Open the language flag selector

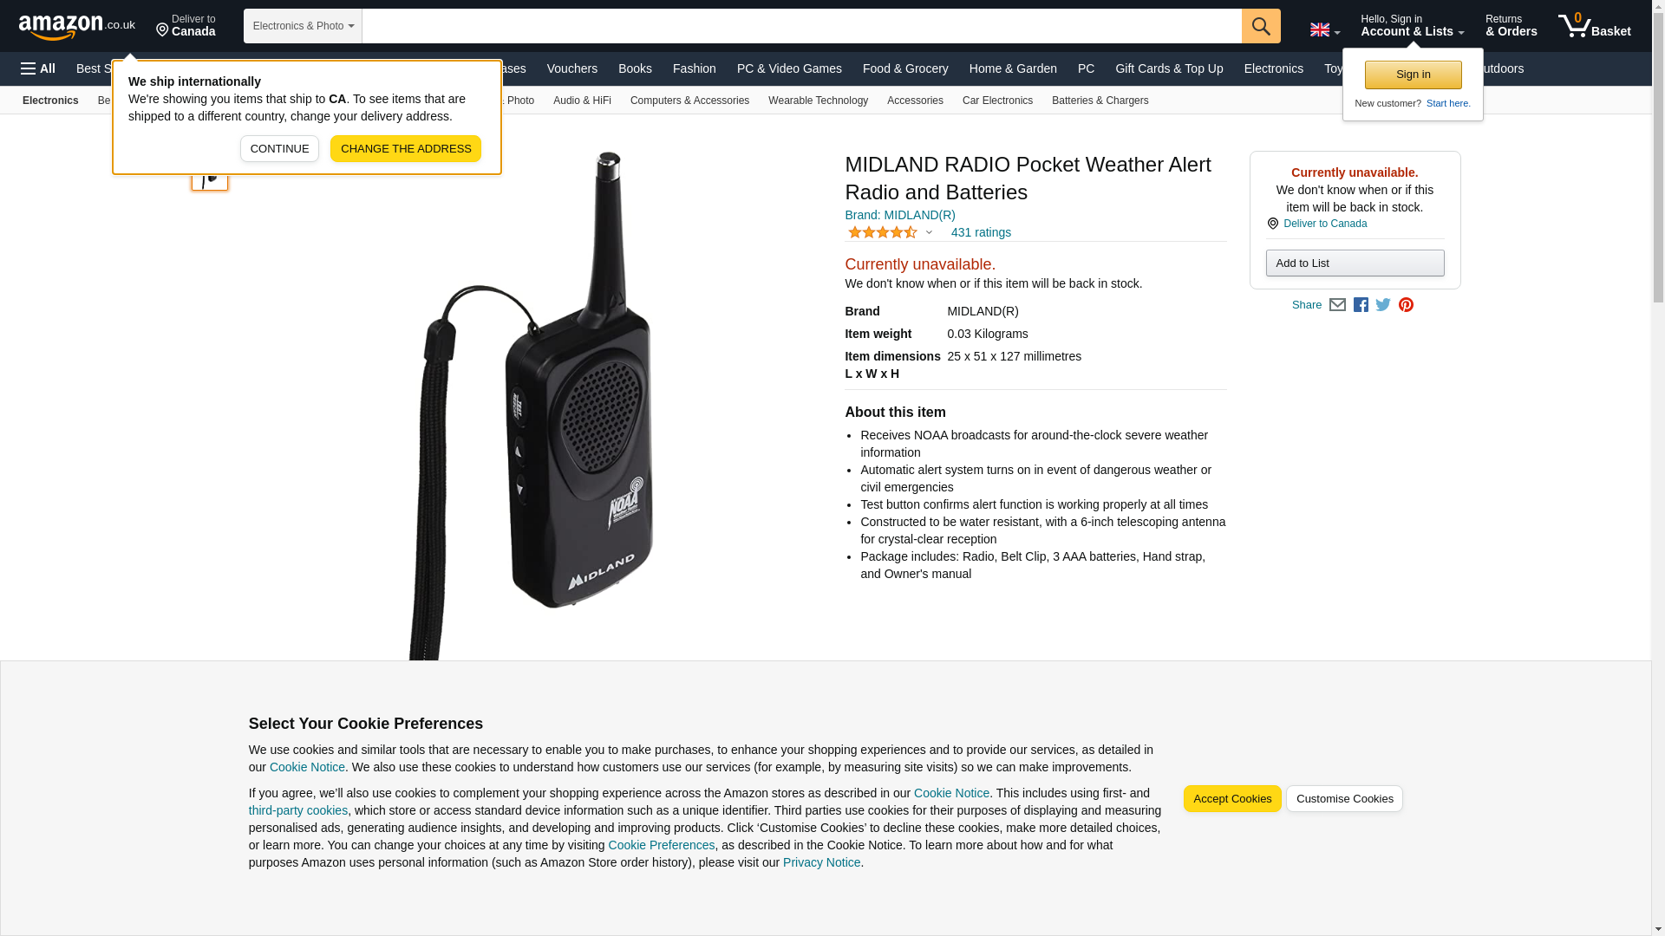(1324, 30)
